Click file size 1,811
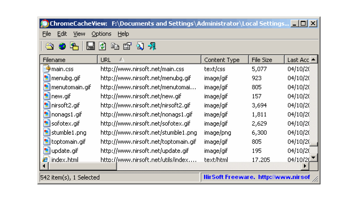Image resolution: width=359 pixels, height=202 pixels. pos(259,114)
